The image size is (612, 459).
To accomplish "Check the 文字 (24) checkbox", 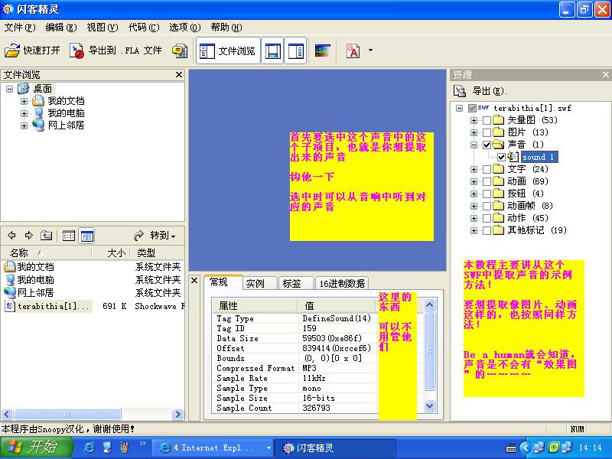I will point(487,169).
